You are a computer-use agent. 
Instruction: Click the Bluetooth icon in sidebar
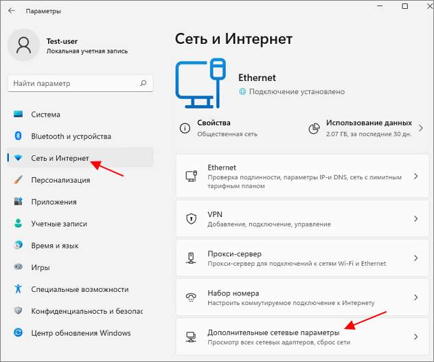[19, 136]
